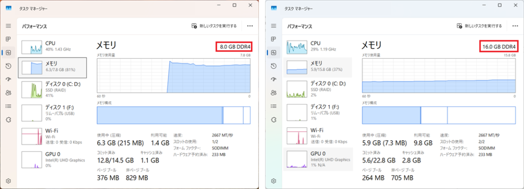Select Processes icon in left window sidebar
The height and width of the screenshot is (189, 524).
pos(8,39)
